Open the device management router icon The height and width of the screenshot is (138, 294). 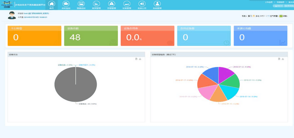(126, 4)
